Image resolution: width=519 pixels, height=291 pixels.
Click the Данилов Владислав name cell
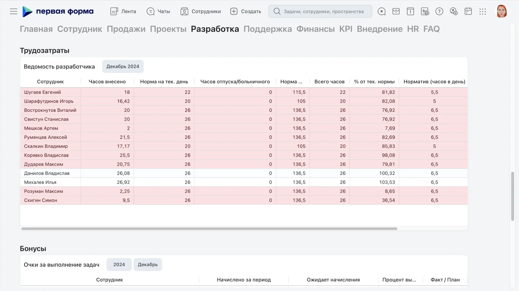(47, 174)
